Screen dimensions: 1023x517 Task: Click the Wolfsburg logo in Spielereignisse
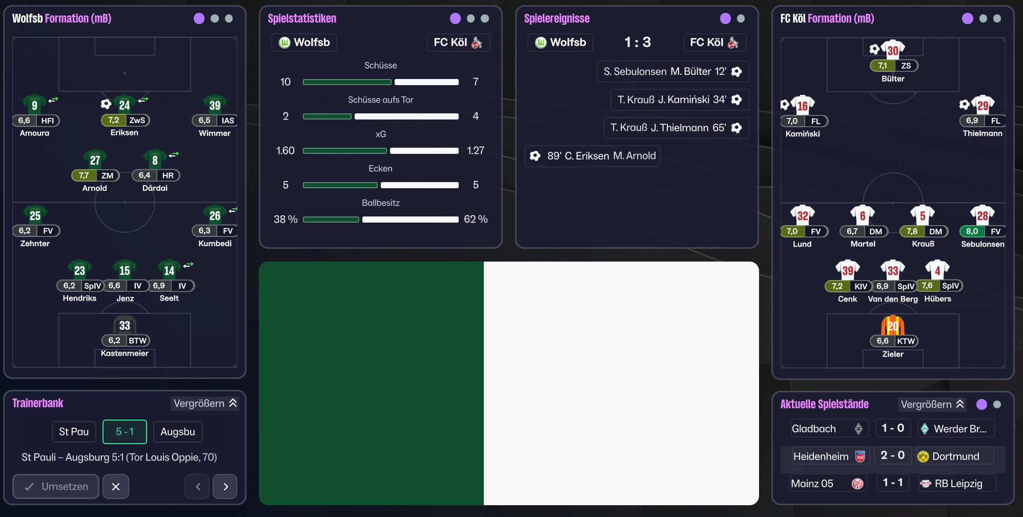pos(541,43)
